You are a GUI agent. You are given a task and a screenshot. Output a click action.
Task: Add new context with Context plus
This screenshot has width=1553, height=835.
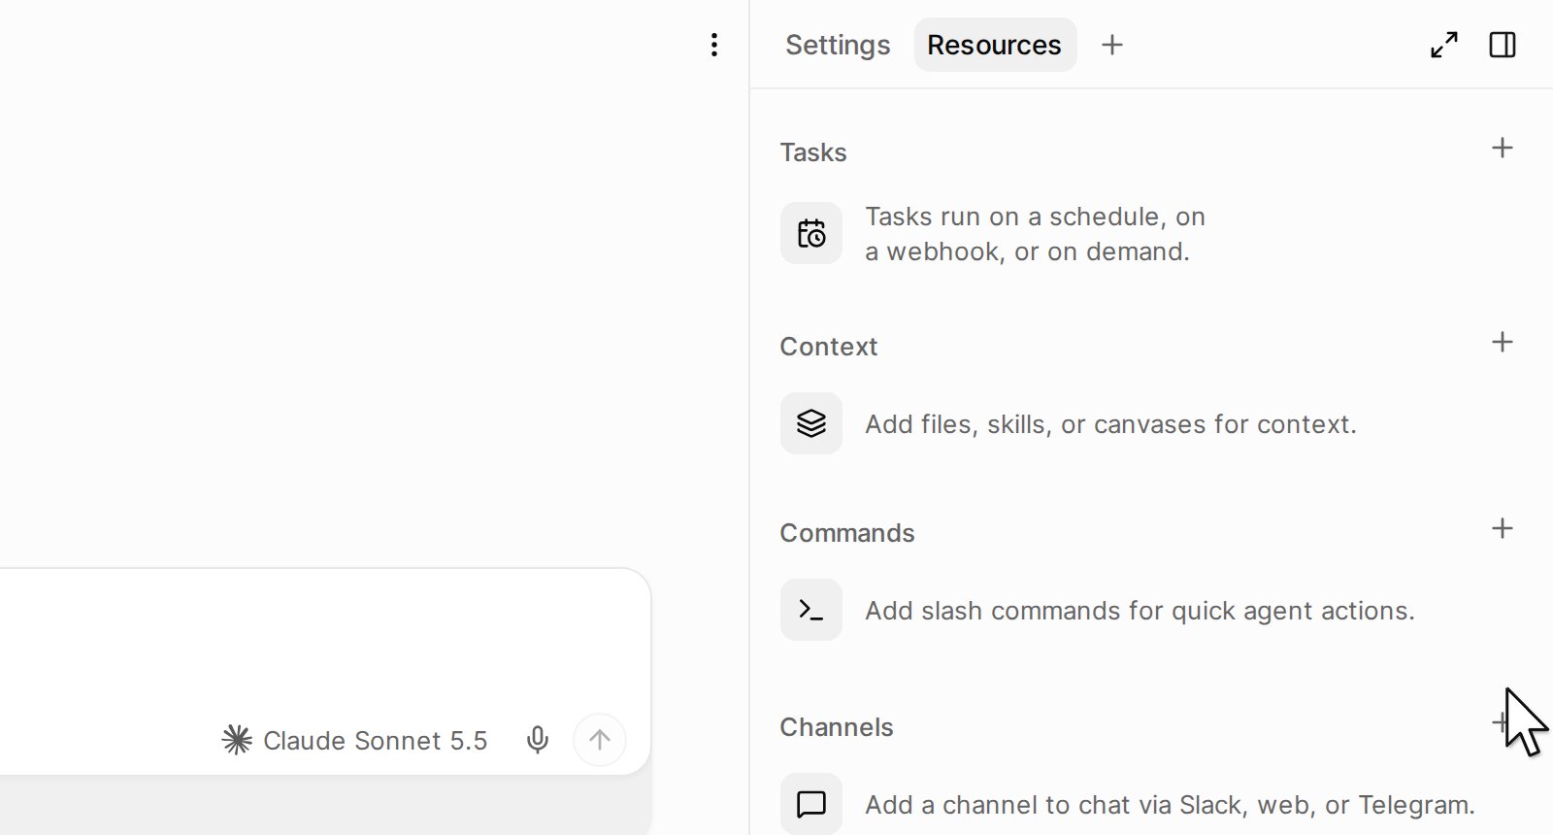coord(1503,343)
